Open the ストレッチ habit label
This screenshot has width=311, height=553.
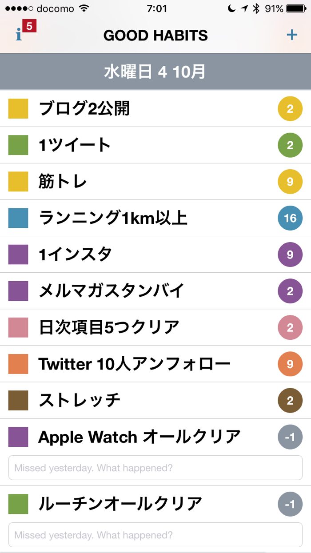[80, 400]
